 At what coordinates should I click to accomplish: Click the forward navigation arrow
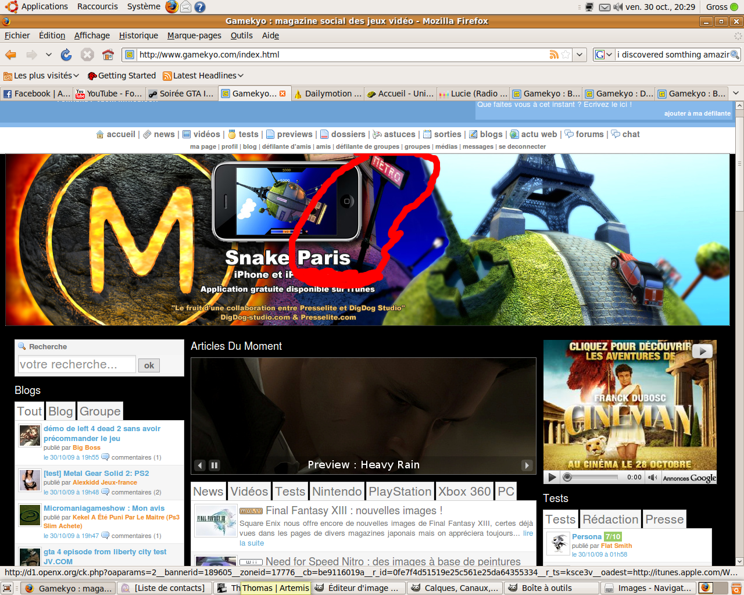31,55
